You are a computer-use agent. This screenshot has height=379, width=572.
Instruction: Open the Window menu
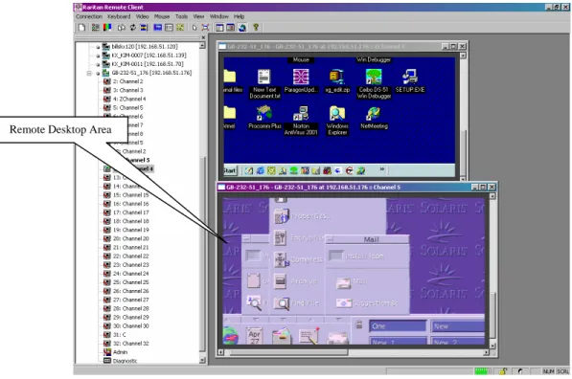[218, 16]
